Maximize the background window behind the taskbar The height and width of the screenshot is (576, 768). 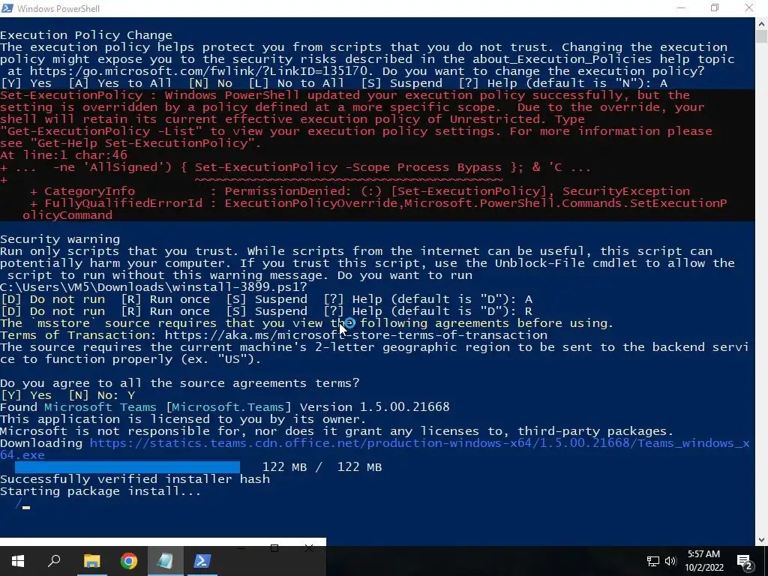click(274, 548)
